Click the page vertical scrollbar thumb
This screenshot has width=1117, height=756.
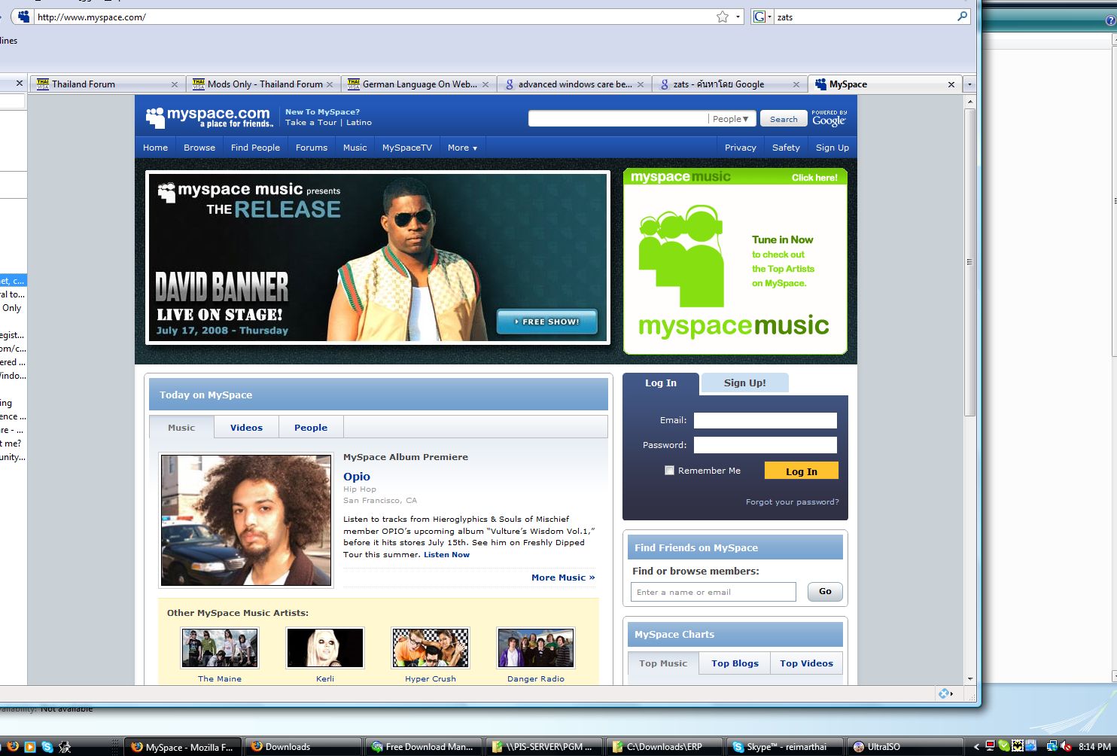click(969, 262)
